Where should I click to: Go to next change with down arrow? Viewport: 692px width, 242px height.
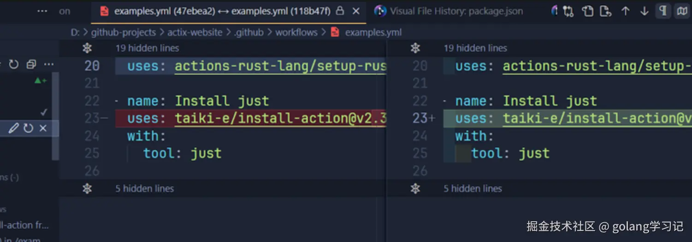[645, 11]
